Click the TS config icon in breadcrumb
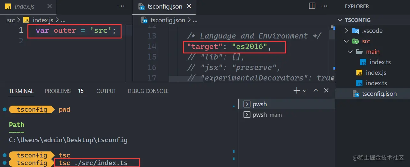This screenshot has height=167, width=410. (x=145, y=20)
